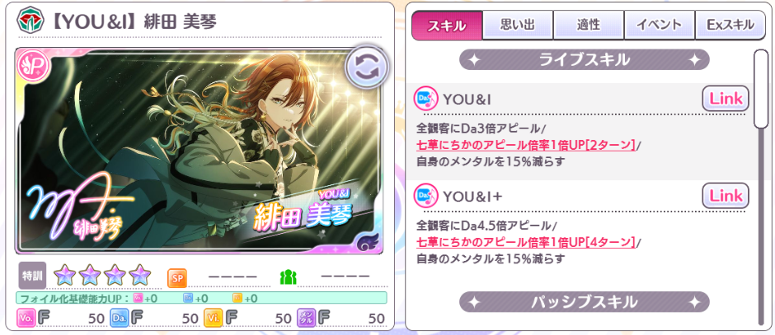
Task: Click the orange SP icon
Action: [177, 277]
